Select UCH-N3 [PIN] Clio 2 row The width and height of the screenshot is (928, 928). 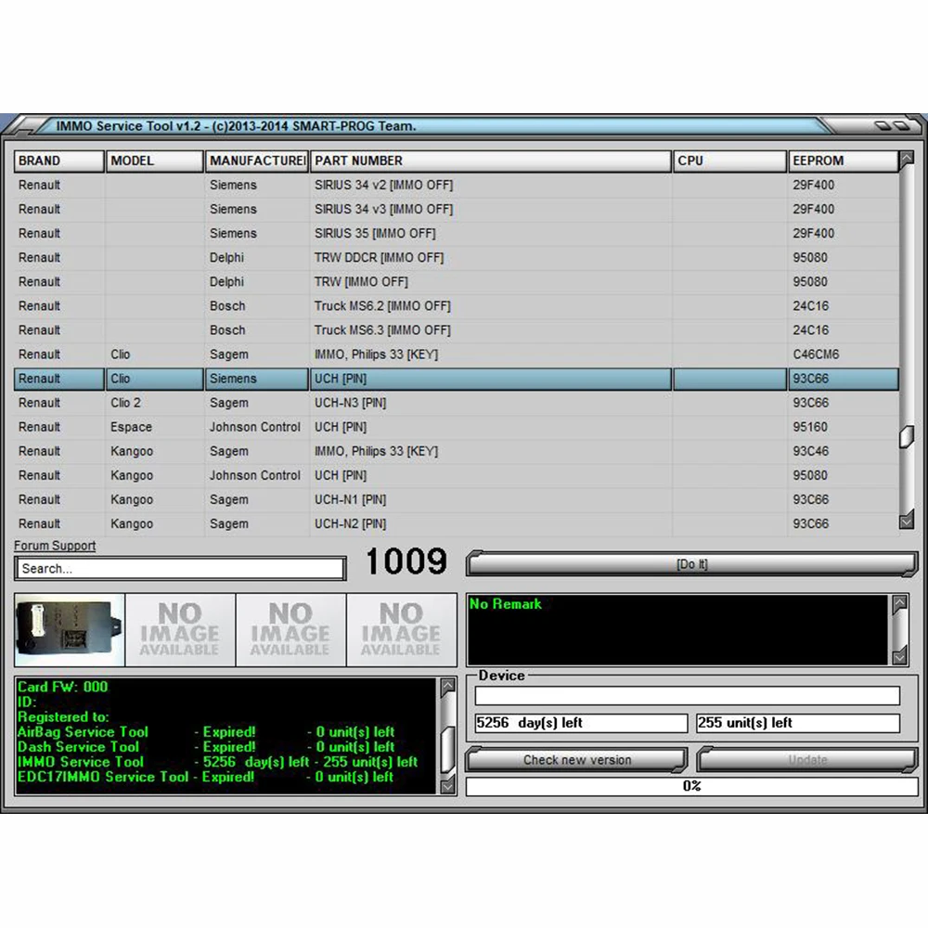point(456,403)
